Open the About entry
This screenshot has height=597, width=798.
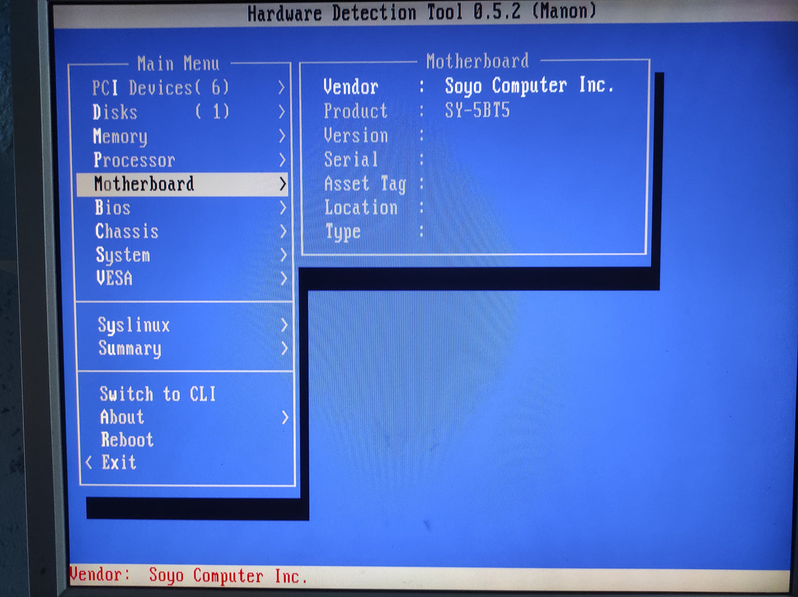[122, 417]
